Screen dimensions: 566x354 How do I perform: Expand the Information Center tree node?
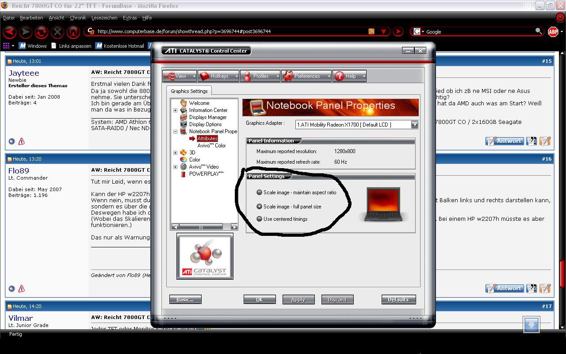175,110
